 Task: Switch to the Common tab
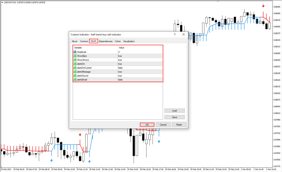(x=84, y=41)
